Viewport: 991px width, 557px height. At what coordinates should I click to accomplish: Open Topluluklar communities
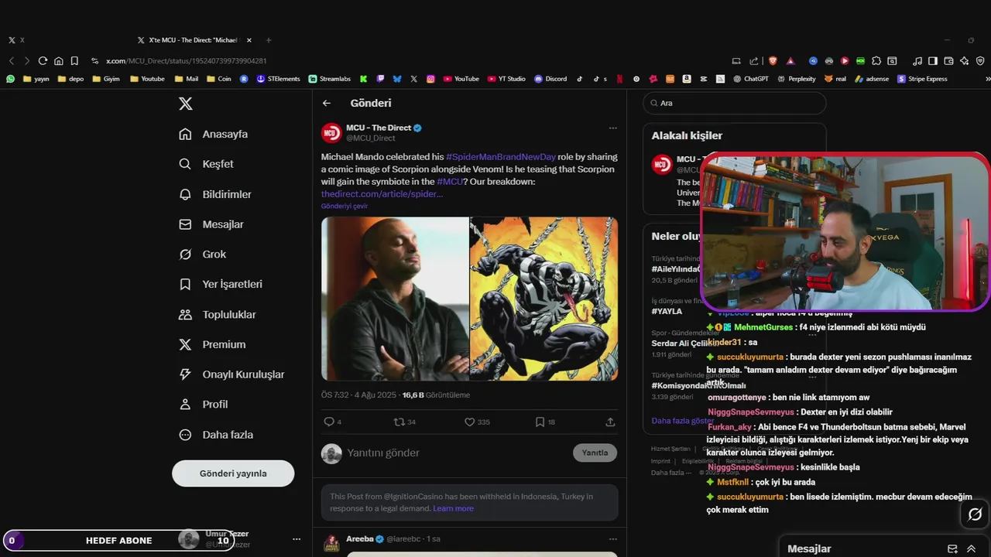218,315
